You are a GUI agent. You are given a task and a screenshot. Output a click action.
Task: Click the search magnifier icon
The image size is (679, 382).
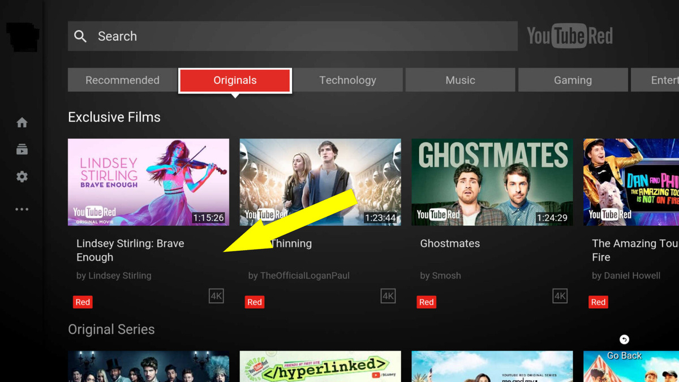point(80,36)
